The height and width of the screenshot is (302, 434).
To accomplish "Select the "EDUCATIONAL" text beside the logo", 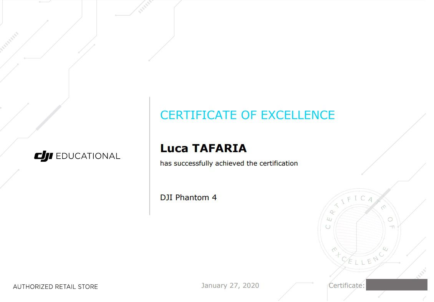I will (x=88, y=156).
